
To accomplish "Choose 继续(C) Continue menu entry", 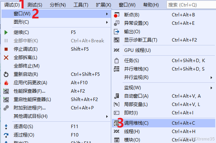I will click(x=21, y=32).
